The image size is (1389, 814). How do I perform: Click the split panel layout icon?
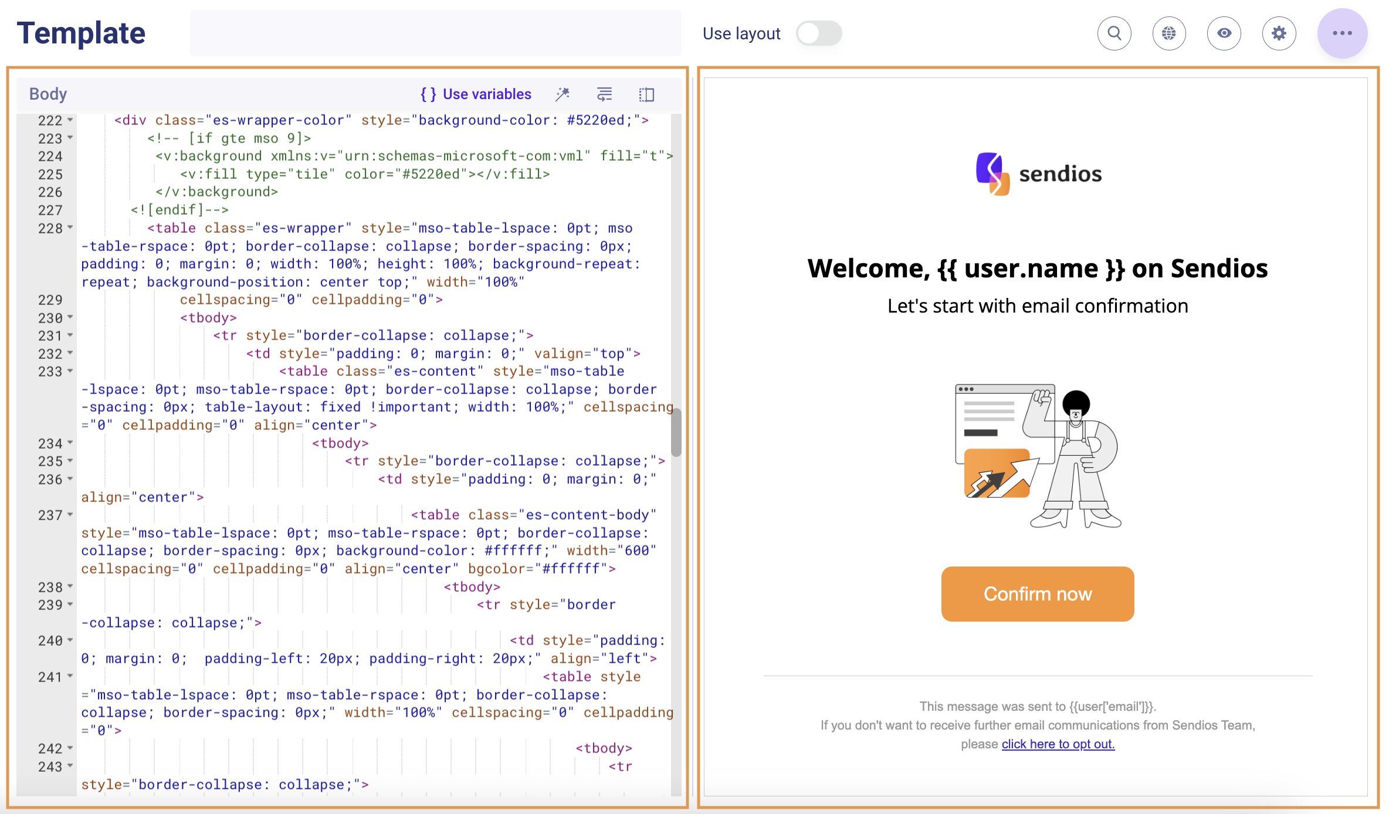(646, 94)
